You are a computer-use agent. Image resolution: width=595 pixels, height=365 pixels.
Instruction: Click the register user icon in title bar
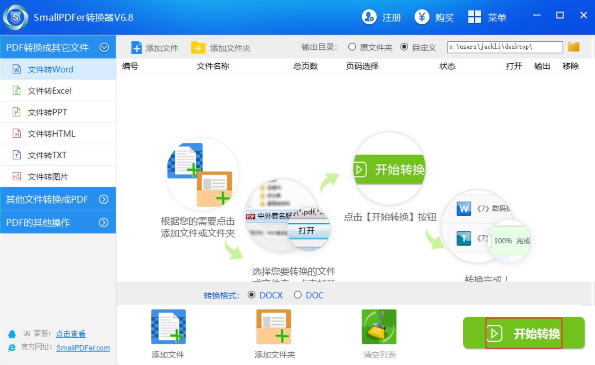(369, 17)
